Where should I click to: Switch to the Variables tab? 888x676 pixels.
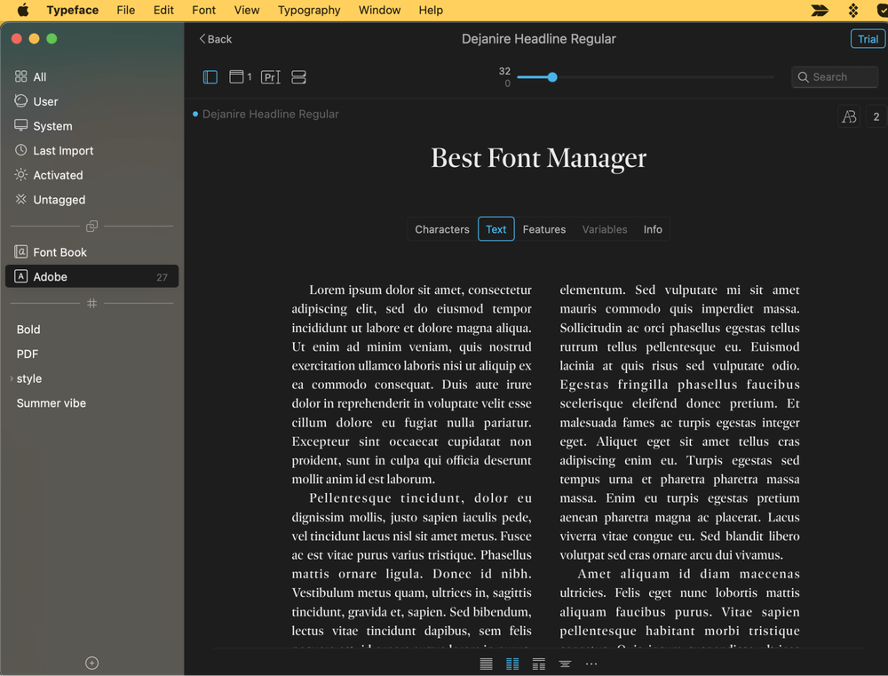click(604, 229)
